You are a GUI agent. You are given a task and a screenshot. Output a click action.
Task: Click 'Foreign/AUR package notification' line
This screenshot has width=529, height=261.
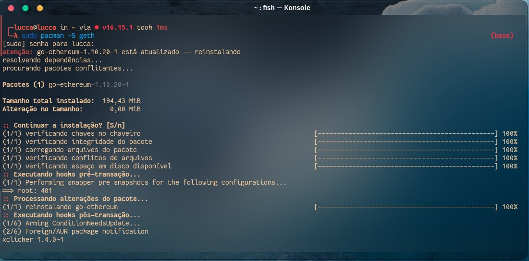75,231
